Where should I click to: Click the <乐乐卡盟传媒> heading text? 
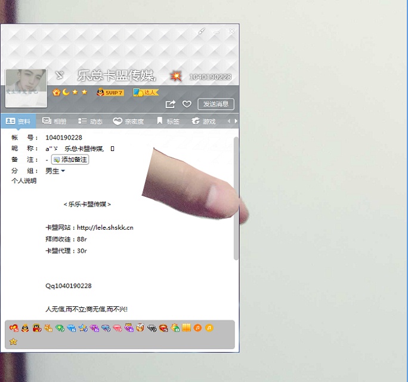[87, 204]
